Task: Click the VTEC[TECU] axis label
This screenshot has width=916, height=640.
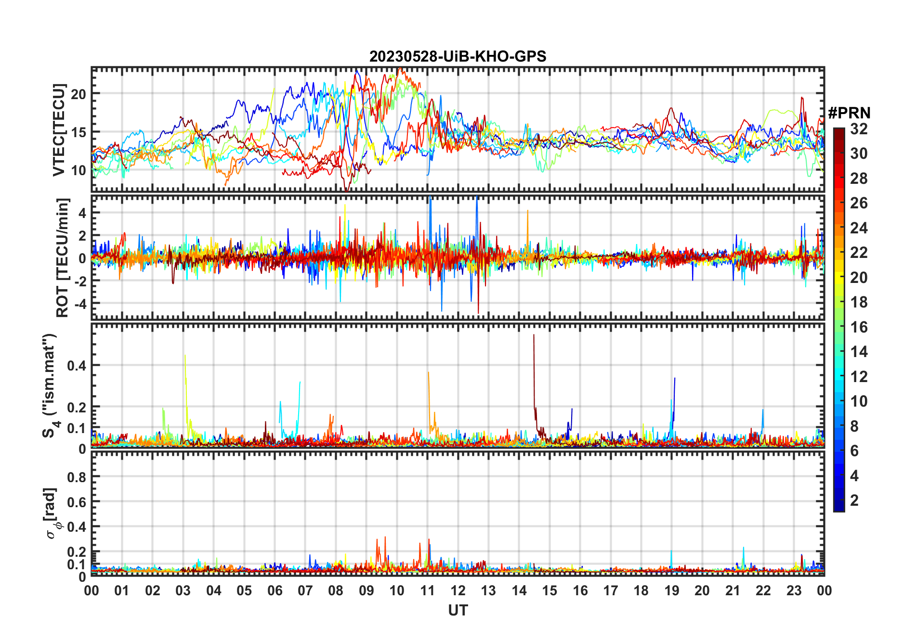Action: click(x=59, y=130)
